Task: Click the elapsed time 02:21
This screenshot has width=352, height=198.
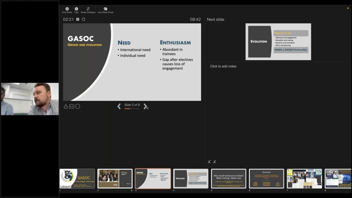Action: 68,19
